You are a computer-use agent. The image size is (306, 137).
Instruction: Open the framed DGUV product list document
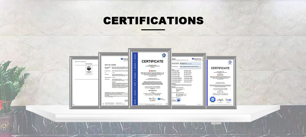coord(189,81)
